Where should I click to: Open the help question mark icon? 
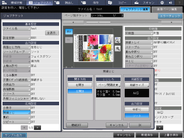[179, 2]
